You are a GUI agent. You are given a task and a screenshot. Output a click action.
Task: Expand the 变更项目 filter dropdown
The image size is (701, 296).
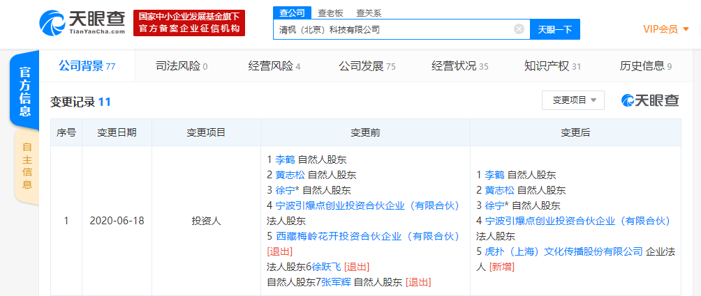573,100
